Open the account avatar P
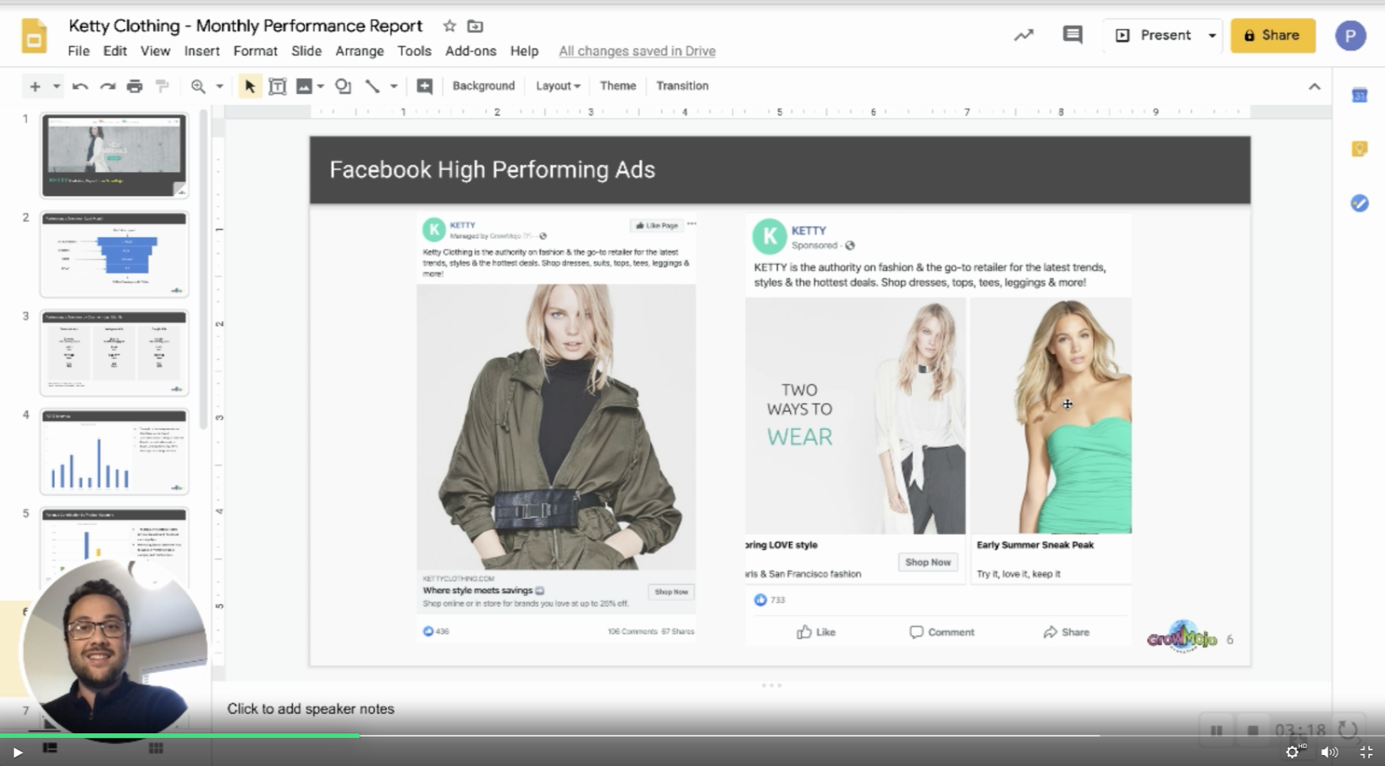The width and height of the screenshot is (1385, 766). click(x=1350, y=35)
